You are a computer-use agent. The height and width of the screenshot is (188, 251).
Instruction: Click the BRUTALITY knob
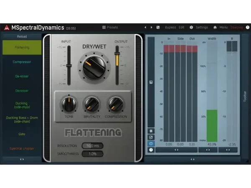click(92, 104)
